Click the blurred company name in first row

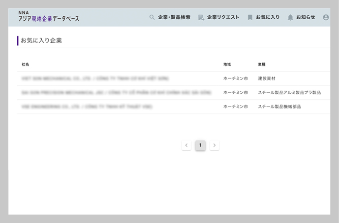click(95, 79)
